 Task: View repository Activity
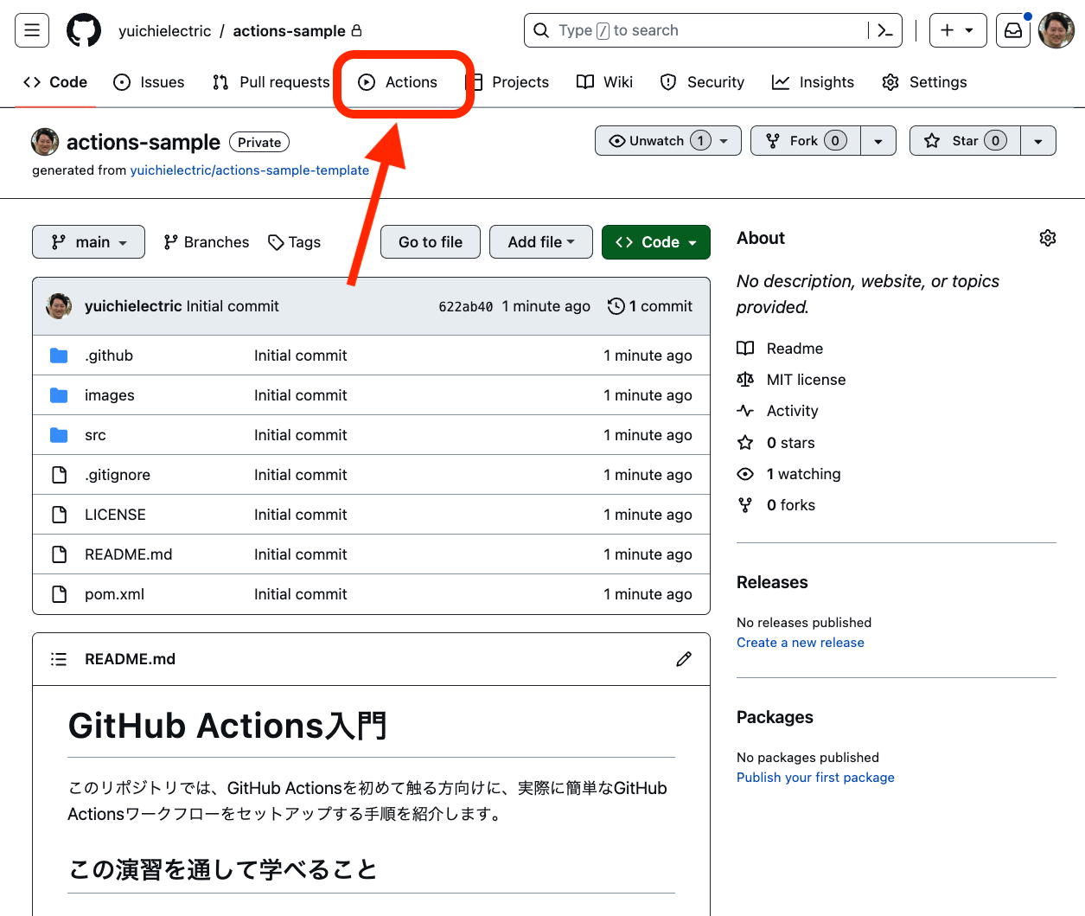tap(777, 411)
